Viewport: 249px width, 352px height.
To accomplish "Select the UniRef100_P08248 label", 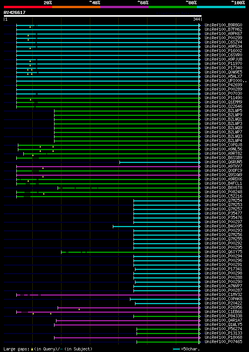I will 223,193.
